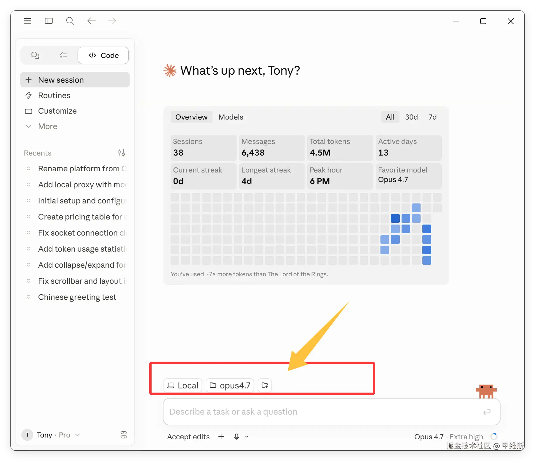Click the Favorite model Opus 4.7 card
The height and width of the screenshot is (461, 535).
tap(408, 176)
